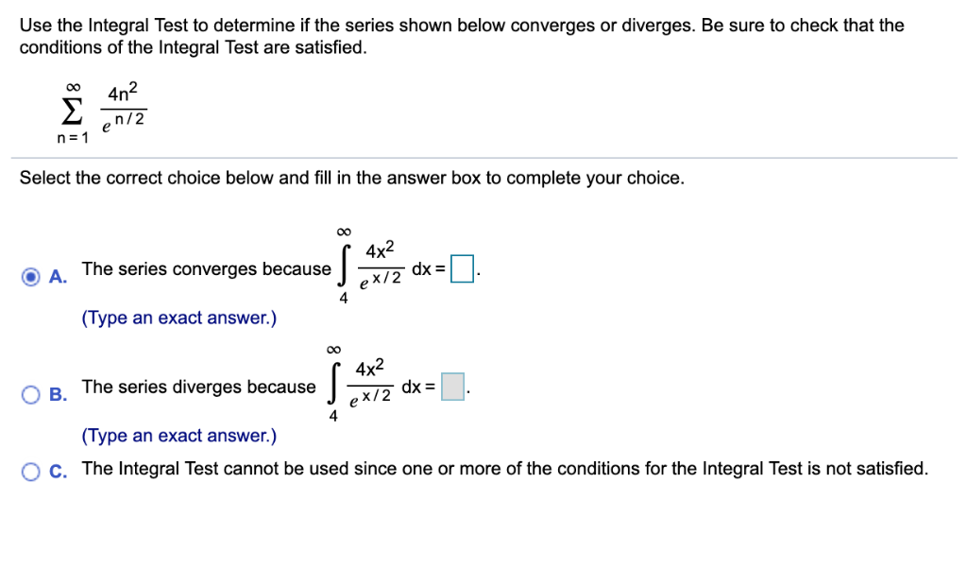Click the answer box in choice A
This screenshot has width=967, height=569.
click(462, 269)
